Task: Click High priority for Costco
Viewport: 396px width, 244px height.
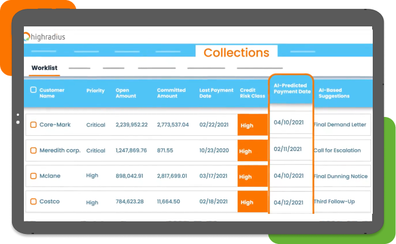Action: tap(92, 202)
